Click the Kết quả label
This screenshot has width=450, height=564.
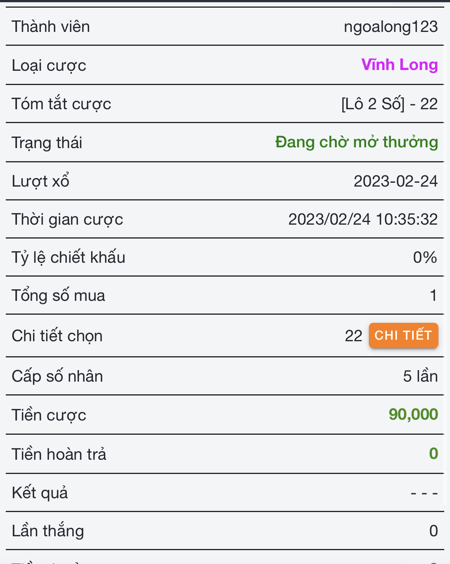tap(40, 493)
